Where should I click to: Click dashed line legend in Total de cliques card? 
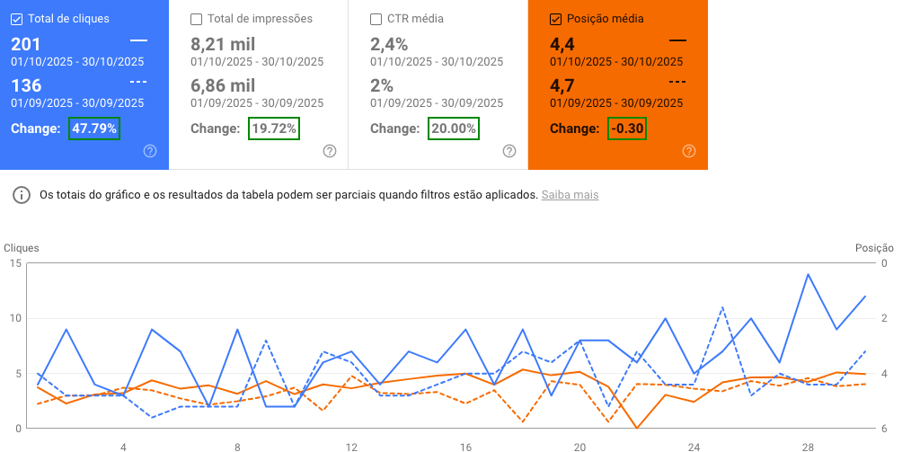coord(137,82)
